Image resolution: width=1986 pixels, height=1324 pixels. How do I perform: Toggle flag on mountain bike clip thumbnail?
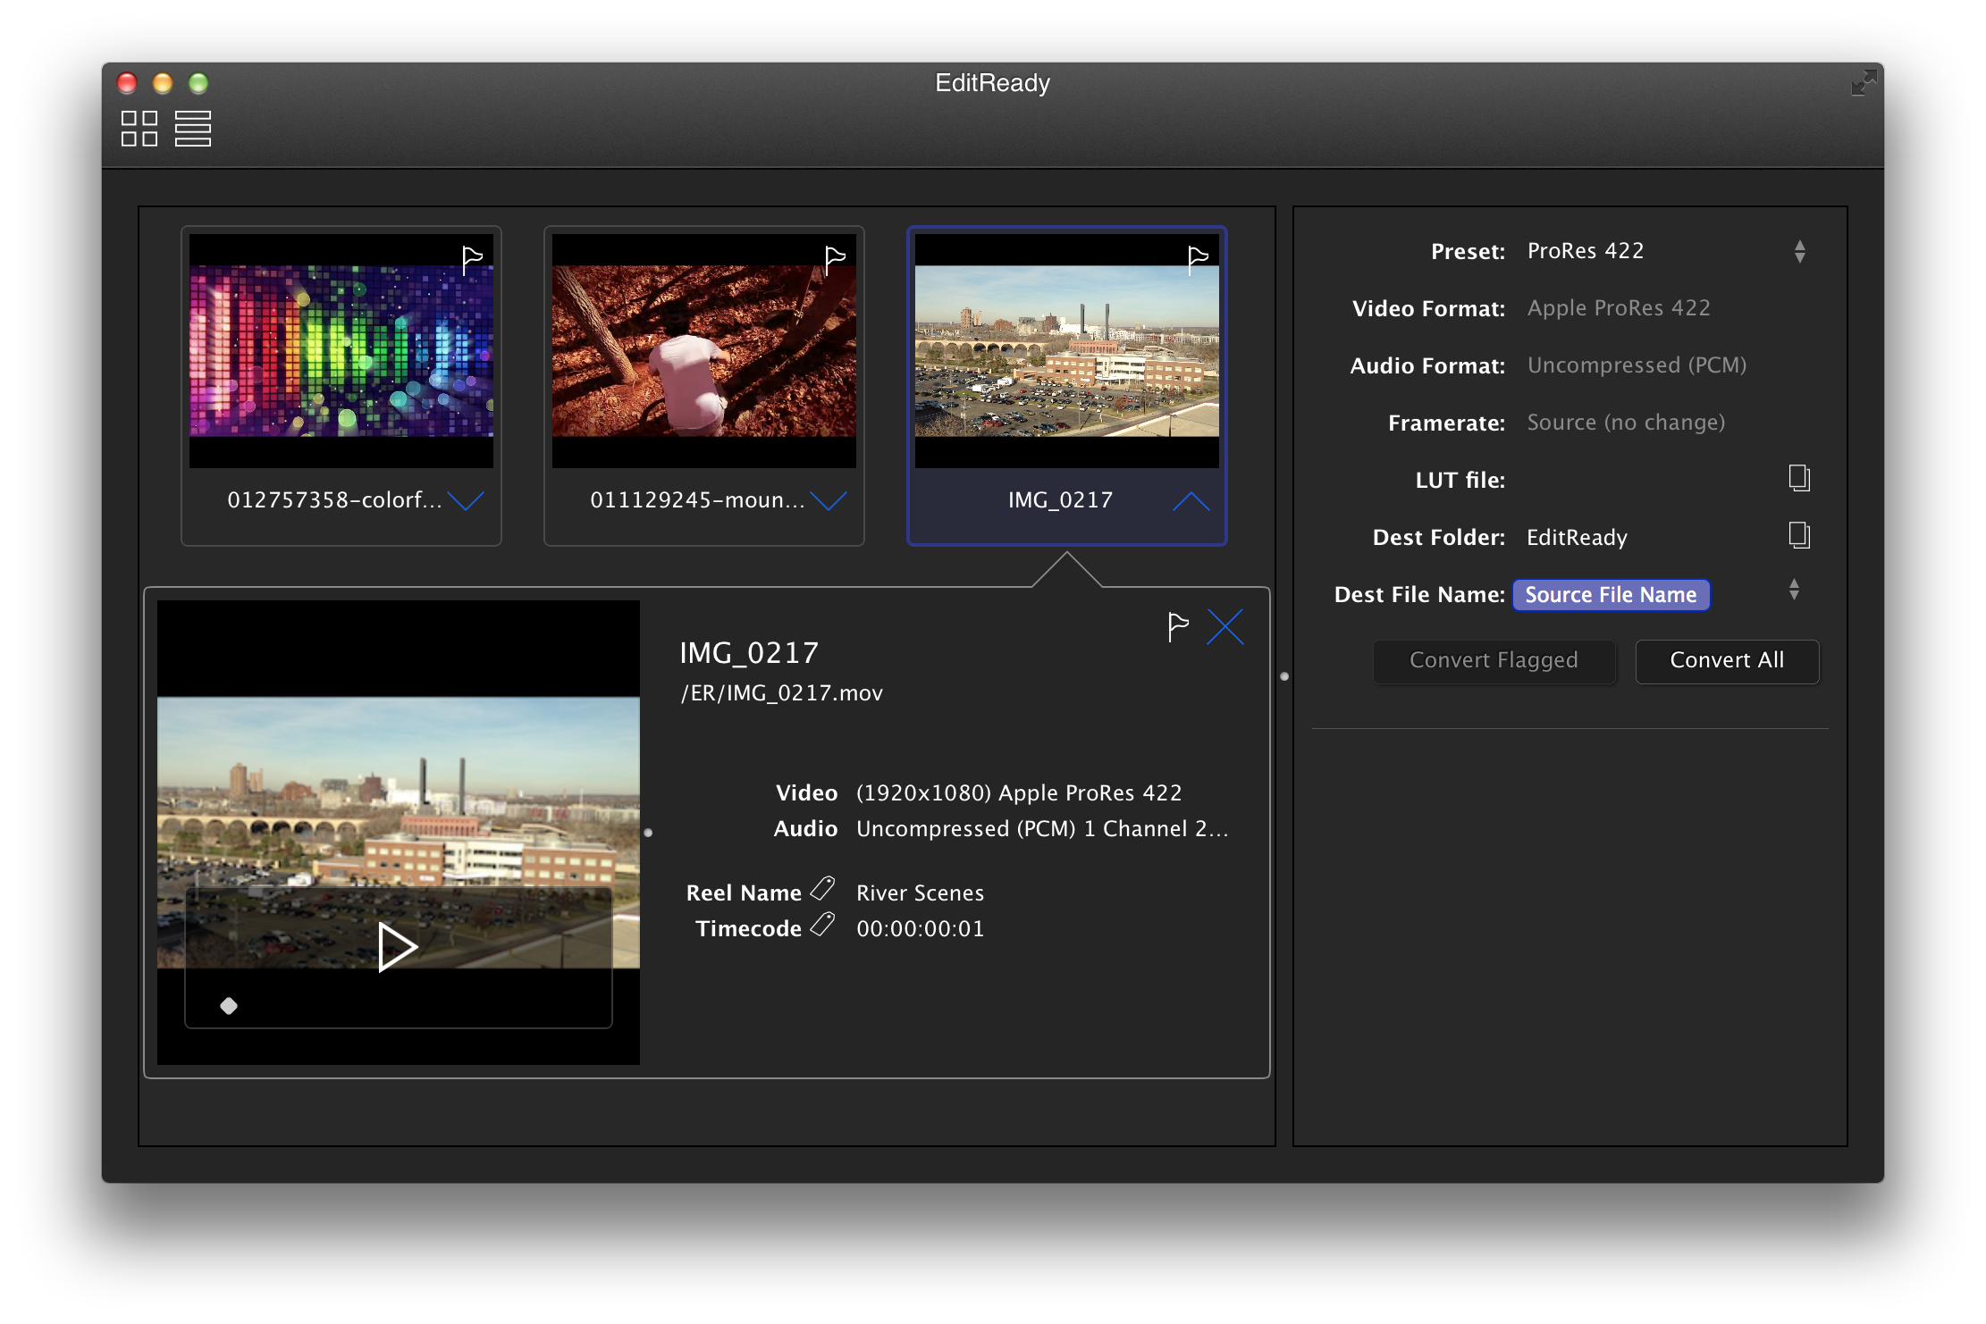coord(835,260)
